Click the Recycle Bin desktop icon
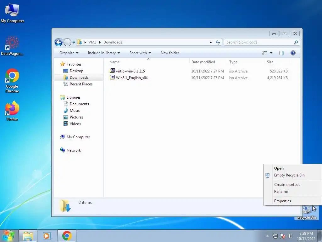 point(306,212)
